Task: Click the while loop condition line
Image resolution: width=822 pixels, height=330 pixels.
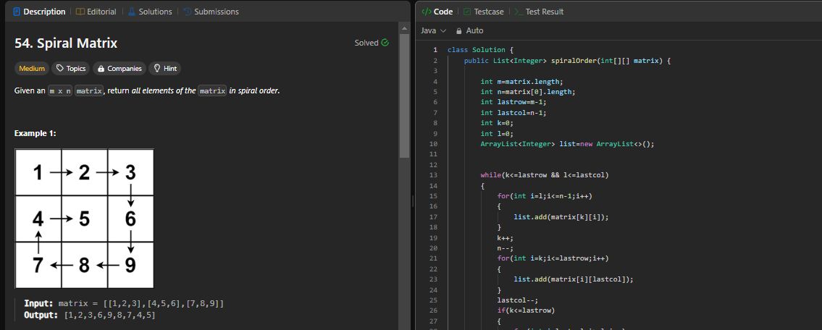Action: click(x=545, y=175)
